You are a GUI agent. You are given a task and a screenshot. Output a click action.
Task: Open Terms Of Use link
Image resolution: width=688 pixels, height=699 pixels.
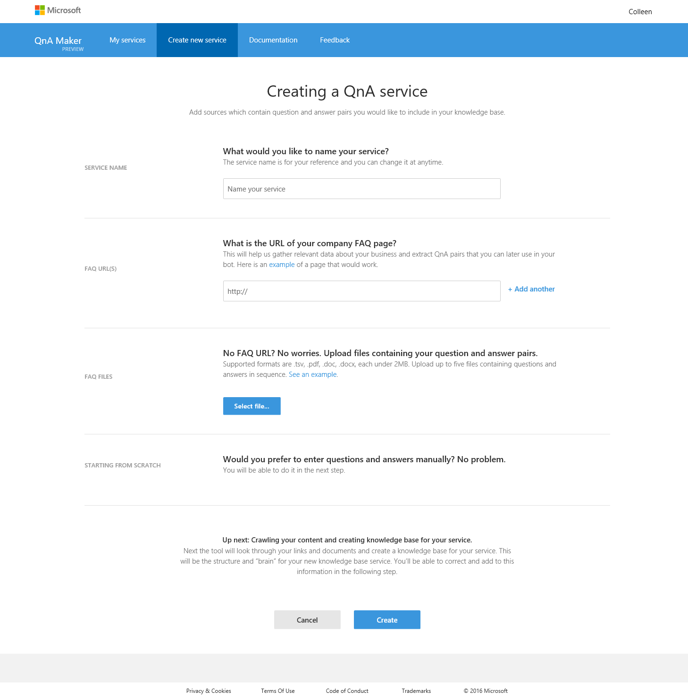click(x=278, y=691)
